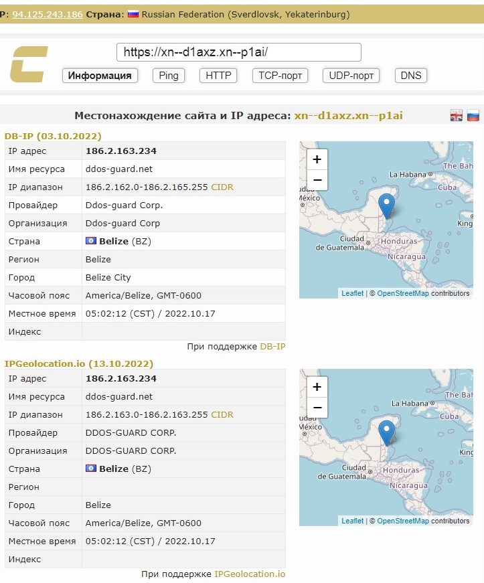Follow the IPGeolocation.io support link

[250, 574]
